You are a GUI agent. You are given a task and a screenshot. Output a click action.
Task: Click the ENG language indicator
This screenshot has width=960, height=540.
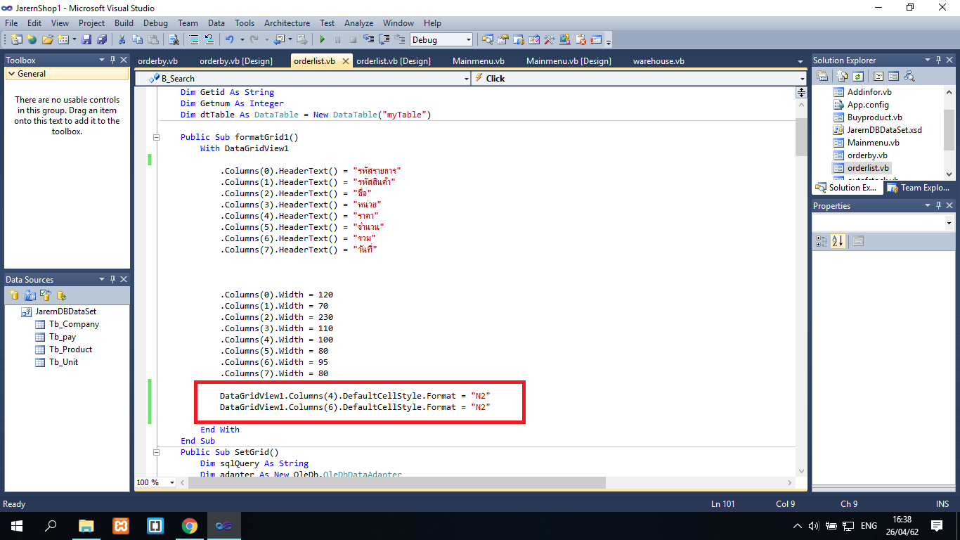coord(869,525)
